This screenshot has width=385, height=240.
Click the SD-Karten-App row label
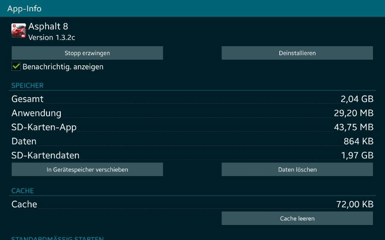click(x=44, y=127)
